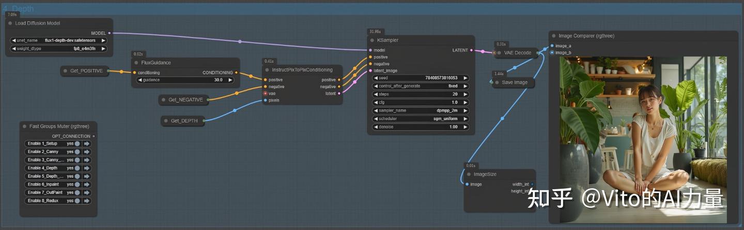Jump to group 2_Canny with its arrow icon
The image size is (744, 230).
(x=87, y=152)
